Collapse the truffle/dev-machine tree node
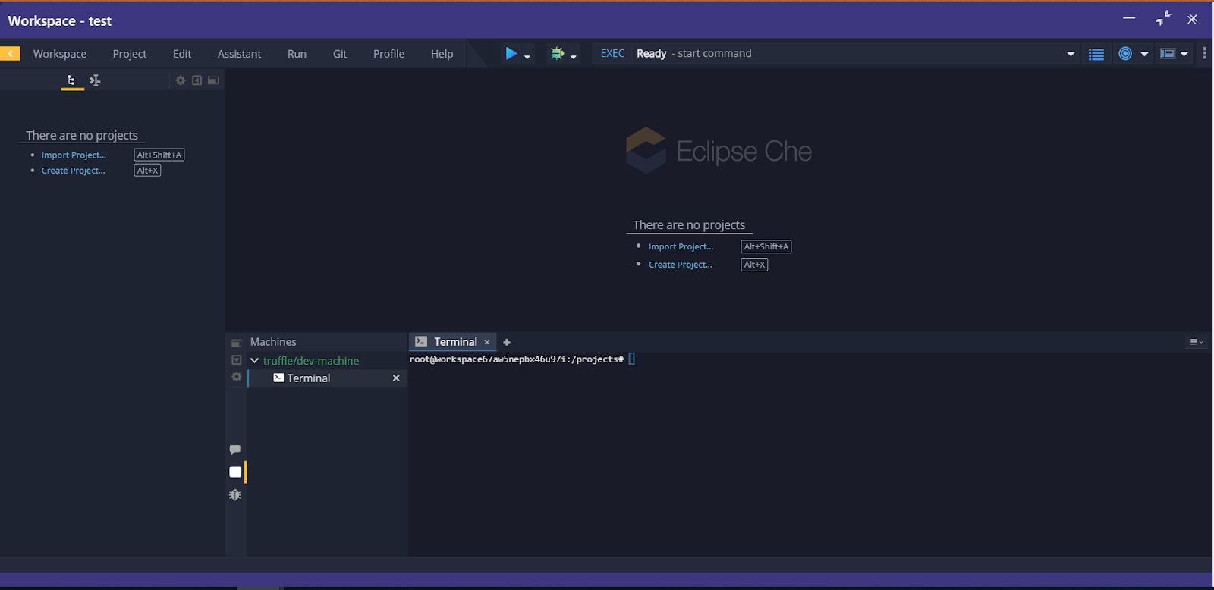1214x590 pixels. (x=254, y=361)
